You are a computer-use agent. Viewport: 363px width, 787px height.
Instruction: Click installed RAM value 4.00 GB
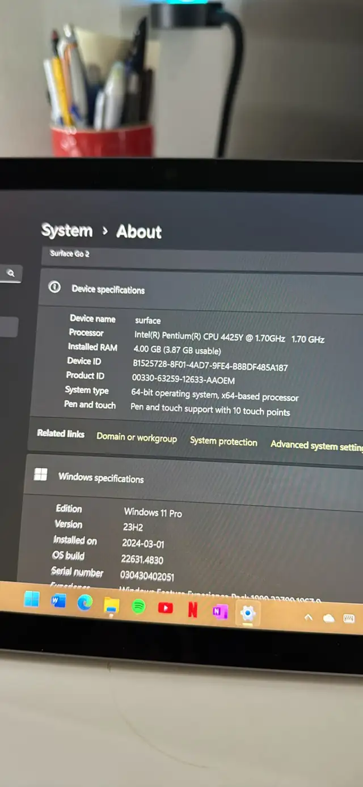pyautogui.click(x=177, y=350)
